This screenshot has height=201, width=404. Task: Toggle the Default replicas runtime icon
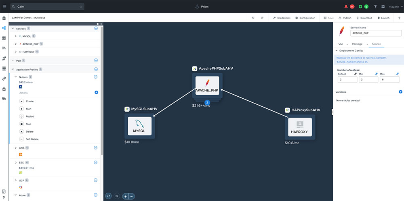pyautogui.click(x=353, y=74)
